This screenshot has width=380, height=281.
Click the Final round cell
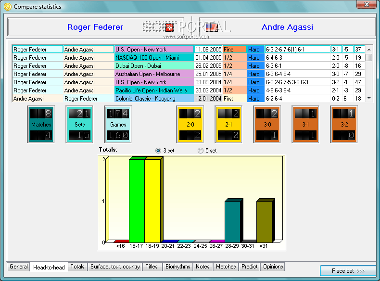tap(235, 50)
